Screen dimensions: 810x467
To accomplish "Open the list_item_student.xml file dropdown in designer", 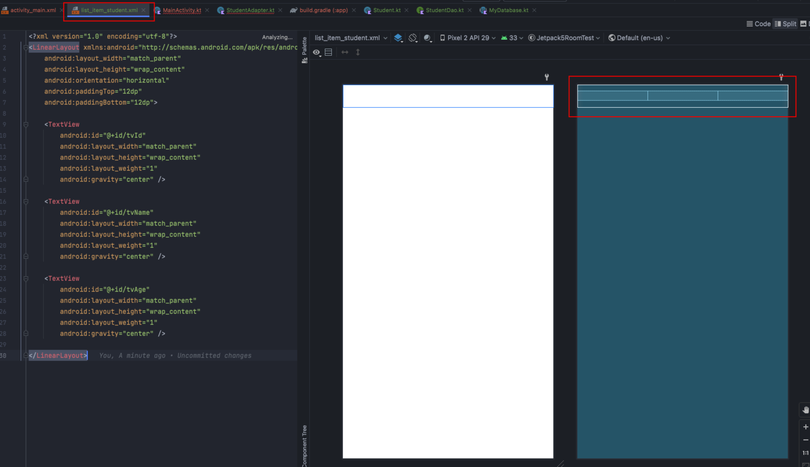I will tap(351, 38).
